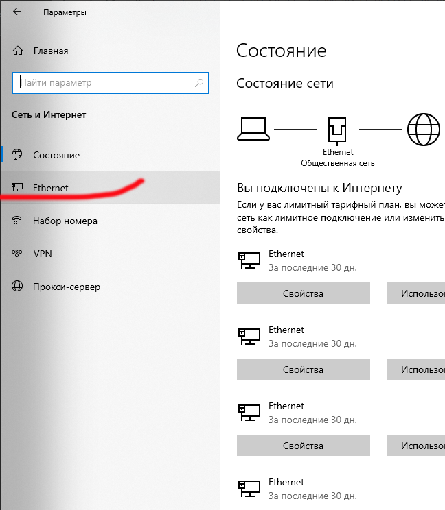Open the VPN section
445x510 pixels.
click(111, 254)
